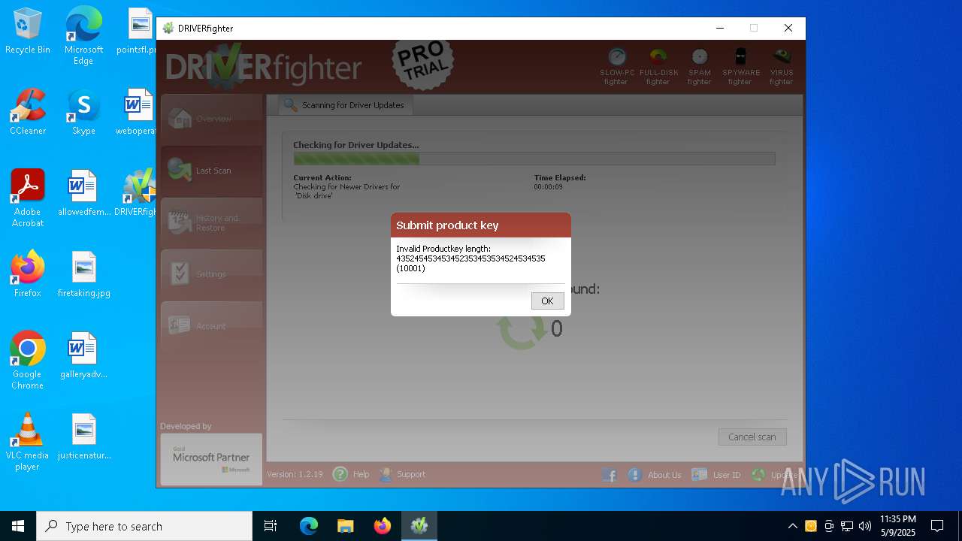The height and width of the screenshot is (541, 962).
Task: Select firetaking.jpg desktop file
Action: pyautogui.click(x=83, y=274)
